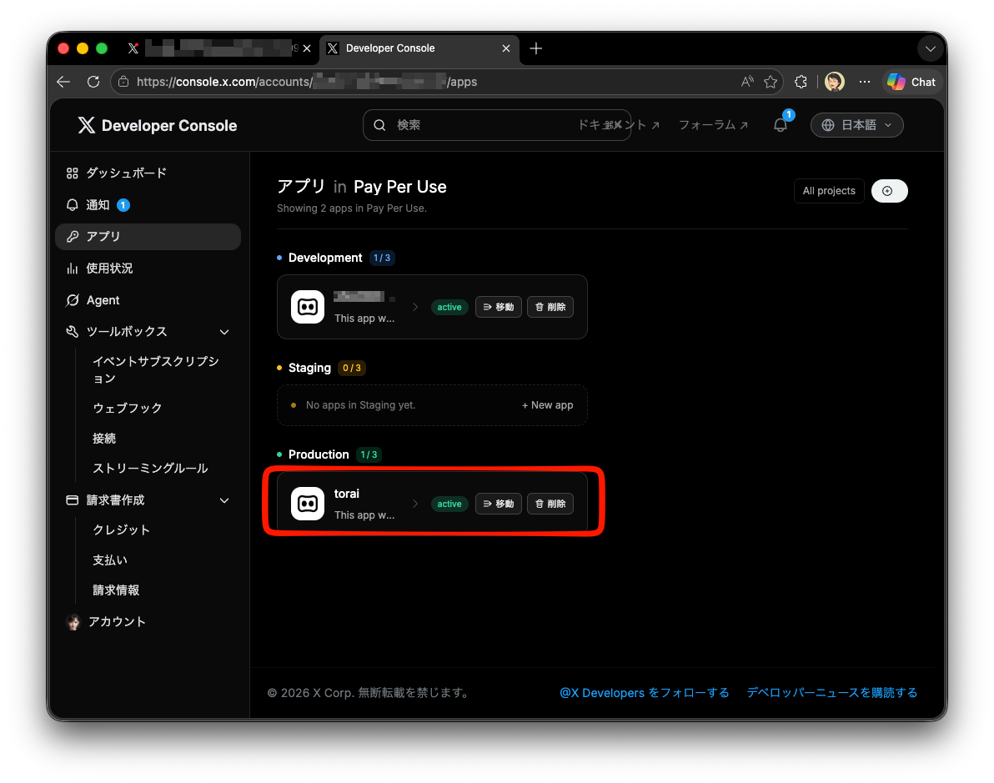Click the ダッシュボード grid icon
This screenshot has height=783, width=994.
coord(73,173)
